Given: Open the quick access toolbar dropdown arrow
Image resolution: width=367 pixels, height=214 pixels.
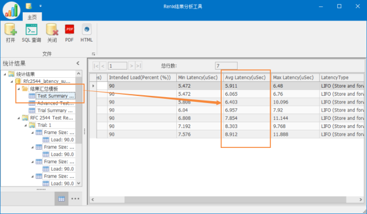Looking at the screenshot, I should click(x=40, y=6).
